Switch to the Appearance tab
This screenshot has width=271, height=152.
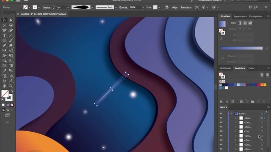click(240, 16)
